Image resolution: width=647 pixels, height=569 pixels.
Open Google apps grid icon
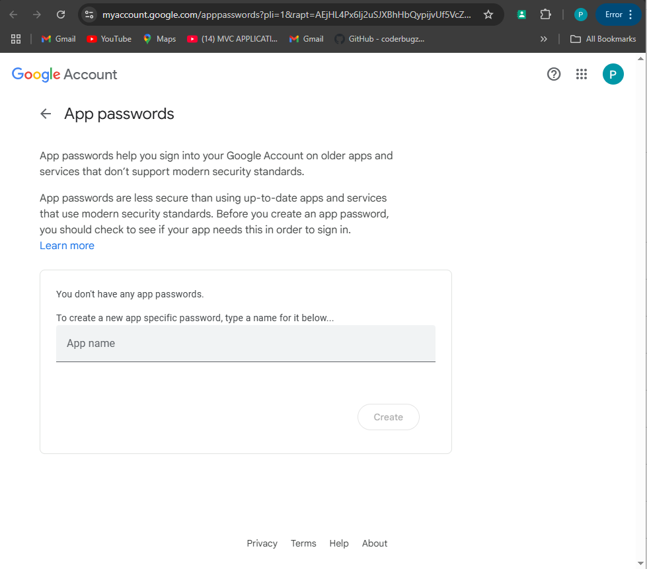(x=582, y=74)
